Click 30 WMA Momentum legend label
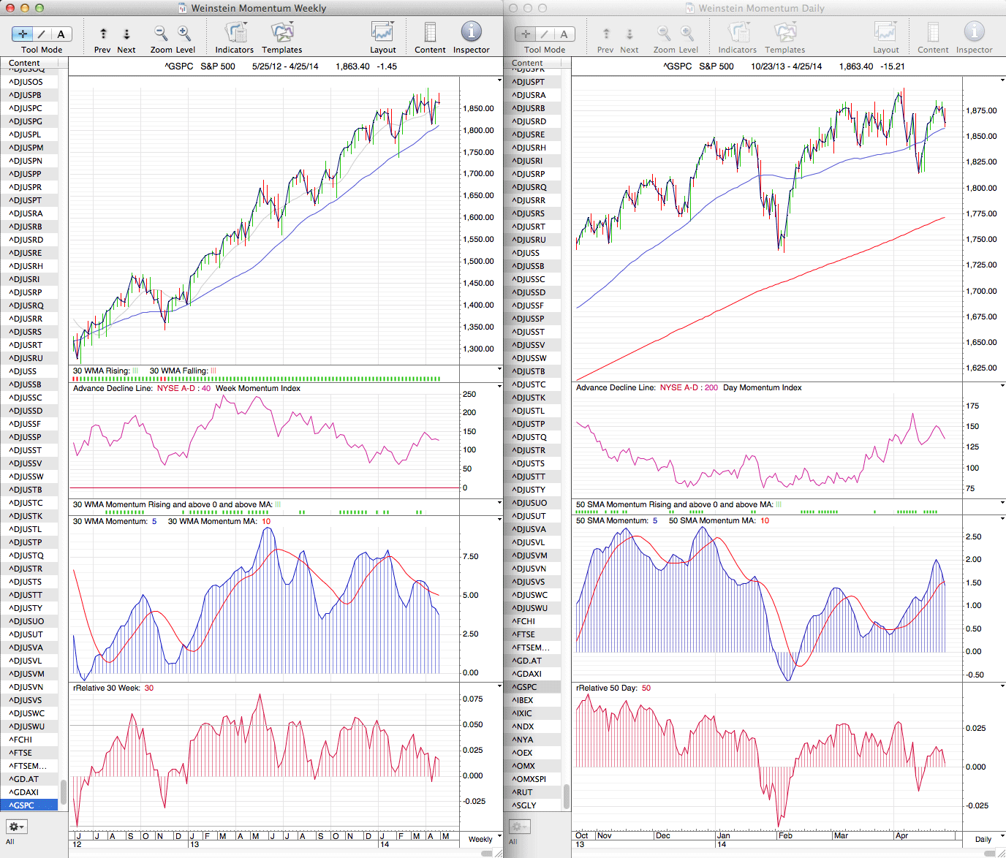The width and height of the screenshot is (1006, 858). 115,521
